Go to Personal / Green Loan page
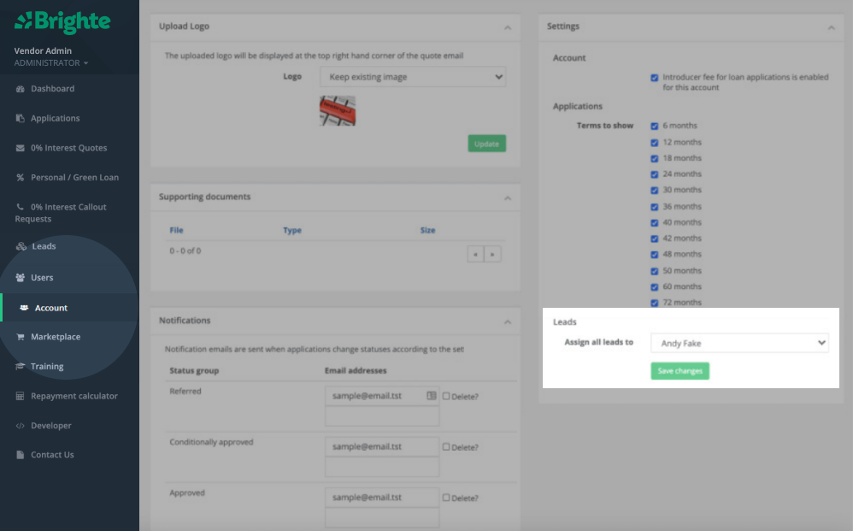 tap(74, 178)
